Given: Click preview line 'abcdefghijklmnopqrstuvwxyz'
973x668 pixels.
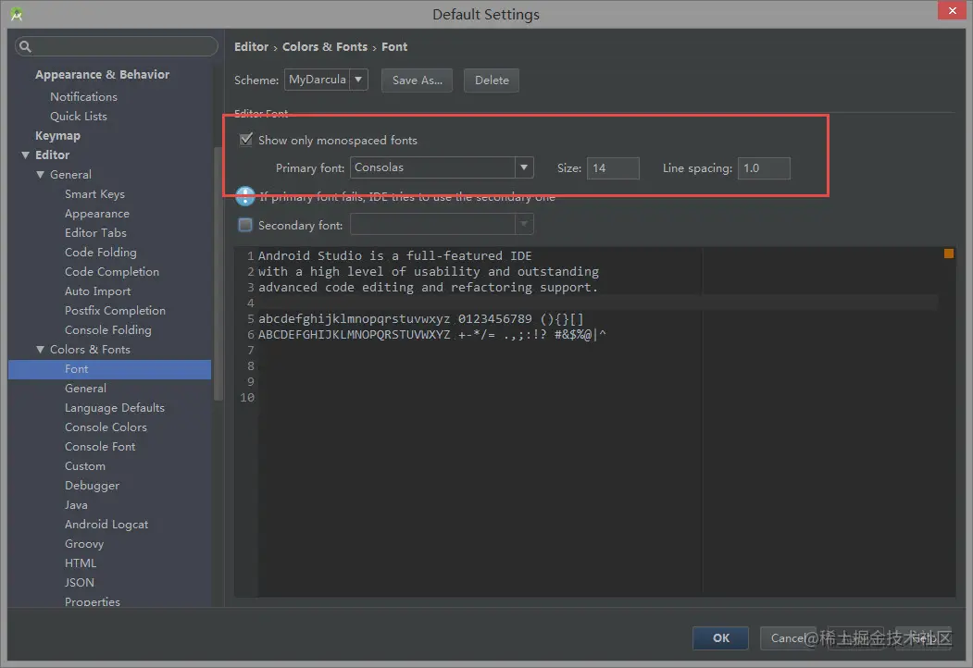Looking at the screenshot, I should click(x=355, y=319).
